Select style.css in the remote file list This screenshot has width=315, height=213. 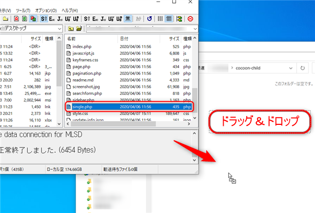pyautogui.click(x=80, y=112)
